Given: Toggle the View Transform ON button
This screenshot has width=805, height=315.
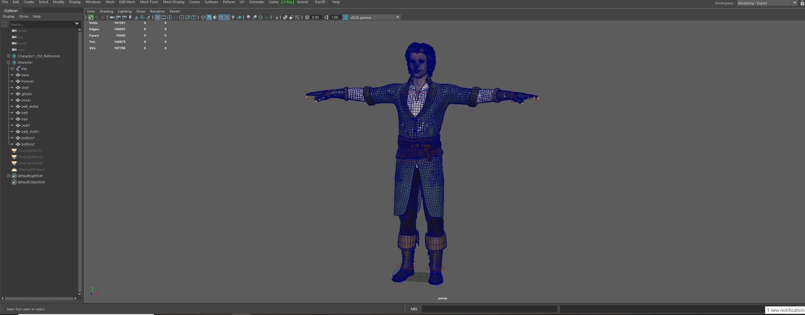Looking at the screenshot, I should [346, 17].
